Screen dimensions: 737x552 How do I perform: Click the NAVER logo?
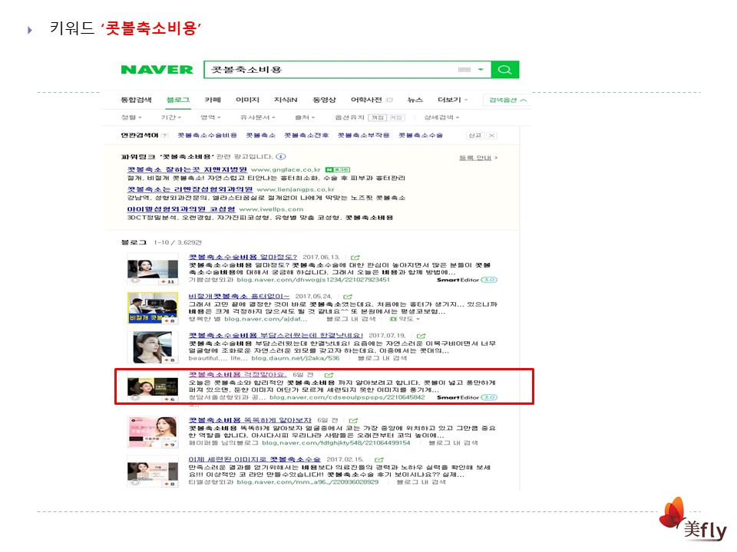(x=157, y=70)
